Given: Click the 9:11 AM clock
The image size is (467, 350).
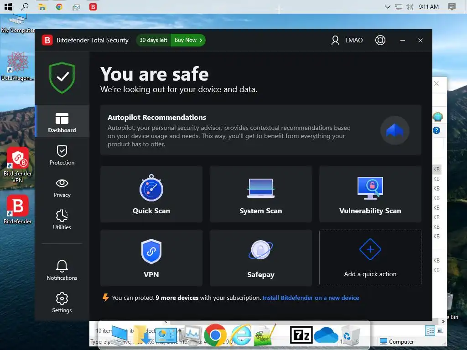Looking at the screenshot, I should click(x=429, y=6).
